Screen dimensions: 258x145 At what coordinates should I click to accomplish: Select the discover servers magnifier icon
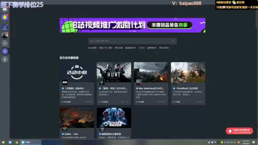[5, 51]
